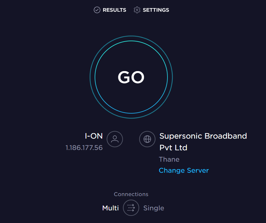Select the Single connection option
The width and height of the screenshot is (266, 223).
[154, 208]
